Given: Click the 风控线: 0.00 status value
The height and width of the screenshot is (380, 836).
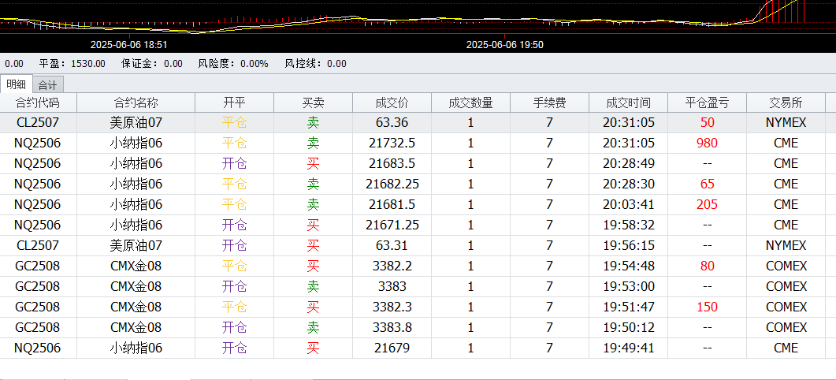Looking at the screenshot, I should coord(315,64).
